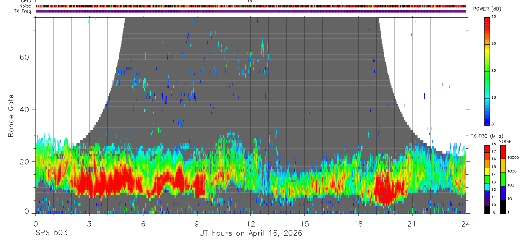Click the 3 tick on the UT hours axis
Image resolution: width=524 pixels, height=242 pixels.
(89, 224)
